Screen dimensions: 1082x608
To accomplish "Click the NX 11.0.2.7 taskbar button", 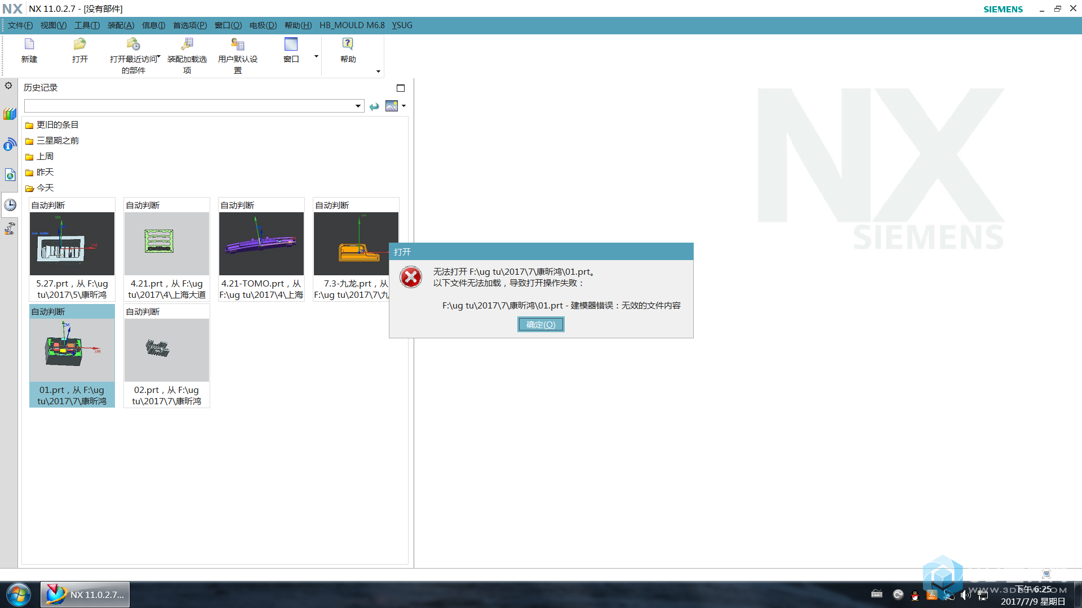I will pos(85,594).
